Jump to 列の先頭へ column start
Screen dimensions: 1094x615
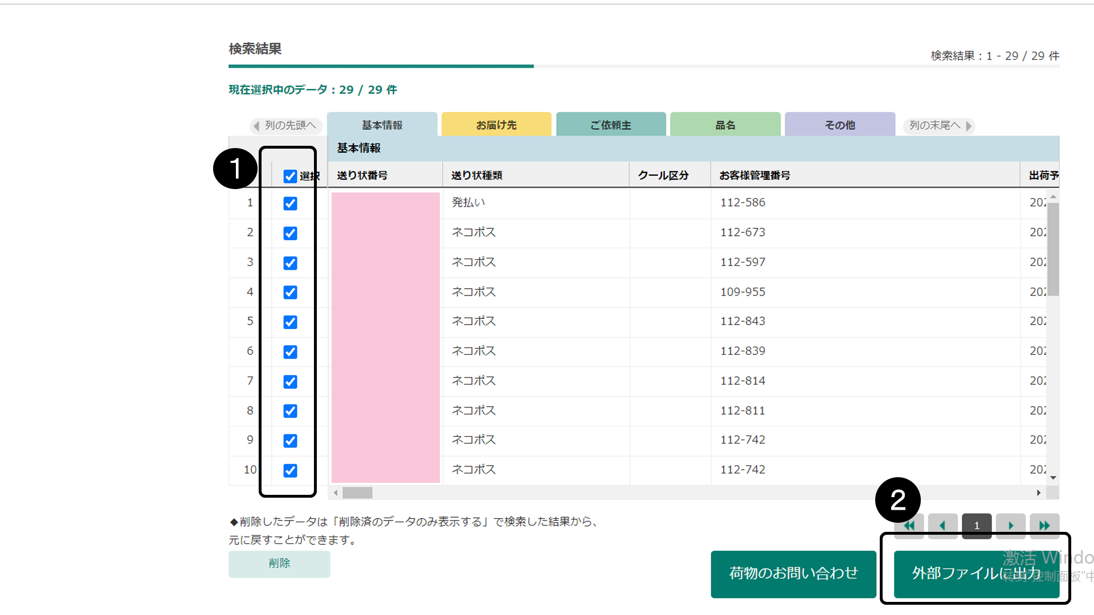(286, 125)
